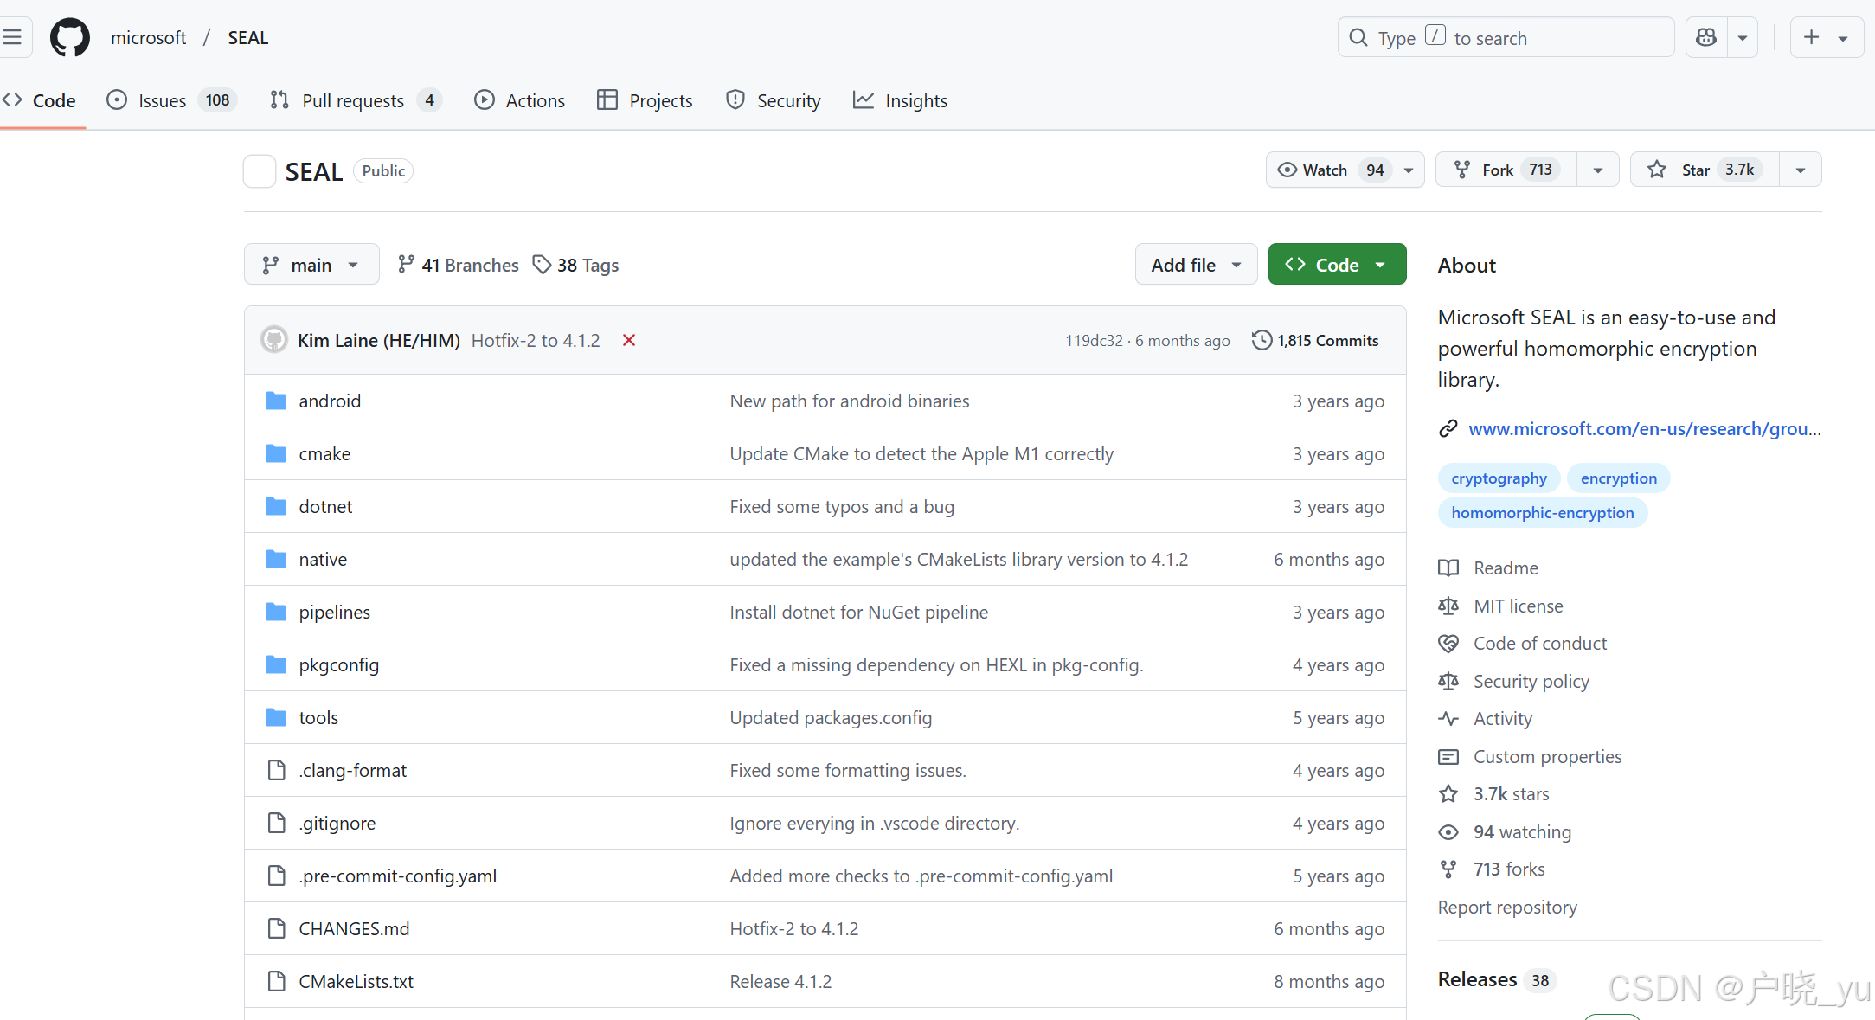Image resolution: width=1875 pixels, height=1020 pixels.
Task: Click the commit history clock icon
Action: point(1262,340)
